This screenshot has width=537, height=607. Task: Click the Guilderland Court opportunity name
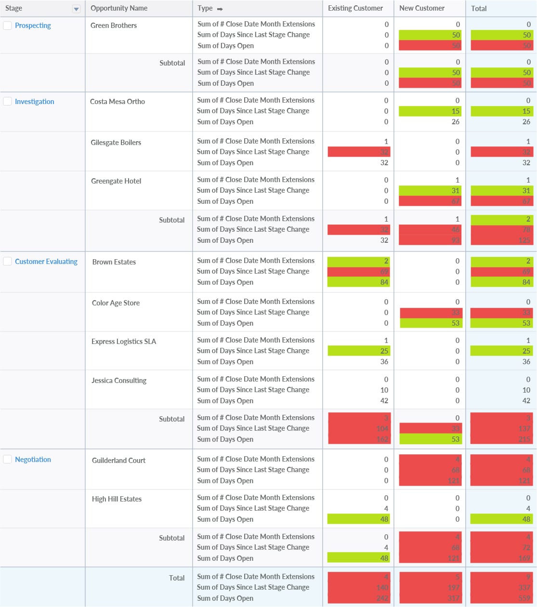(x=118, y=461)
